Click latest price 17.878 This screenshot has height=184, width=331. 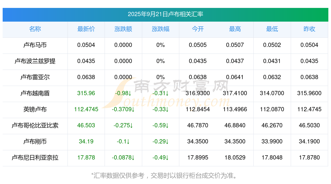(x=86, y=158)
